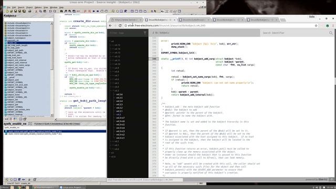Viewport: 336px width, 189px height.
Task: Open the View menu in Source Insight
Action: click(x=46, y=7)
